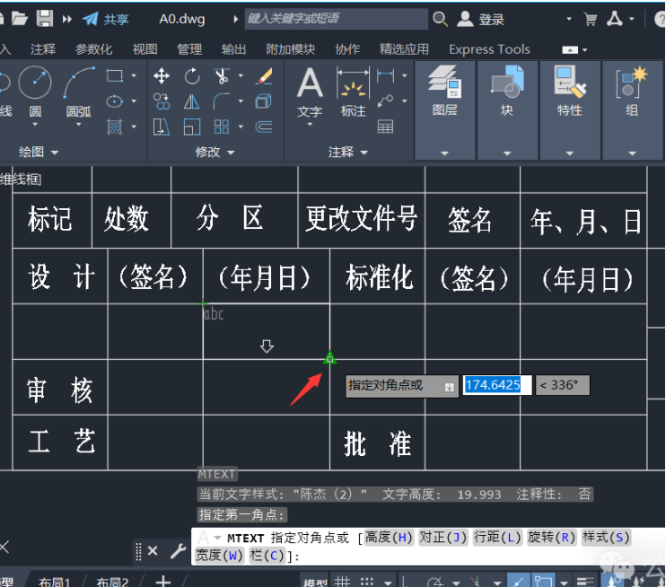
Task: Activate the Array tool
Action: [x=222, y=127]
